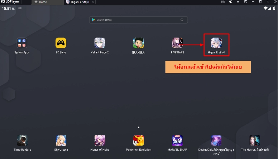The image size is (278, 159).
Task: Launch the FIVESTARS game
Action: [x=177, y=43]
